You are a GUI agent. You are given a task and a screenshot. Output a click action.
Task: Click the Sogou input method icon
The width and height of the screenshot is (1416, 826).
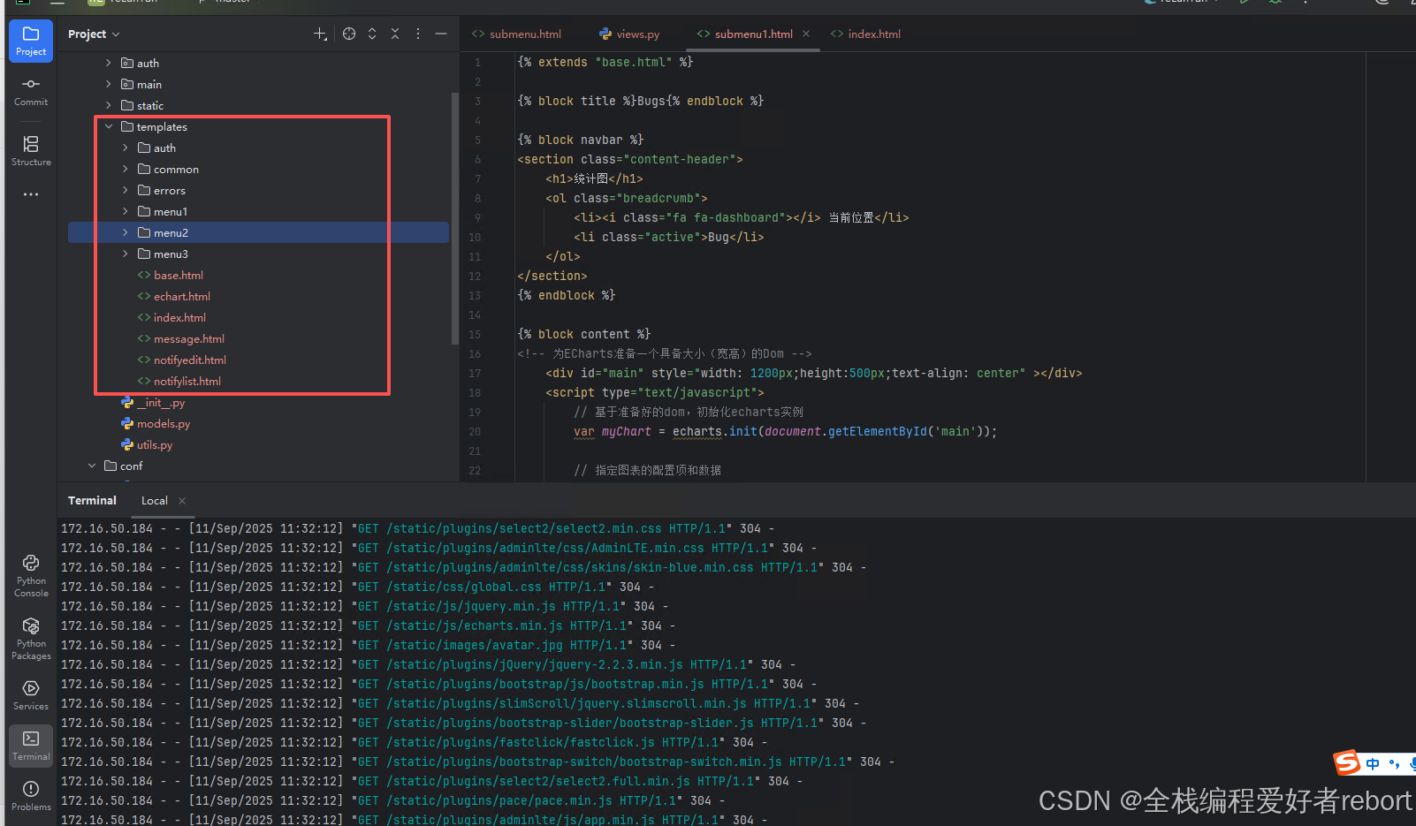[x=1347, y=762]
